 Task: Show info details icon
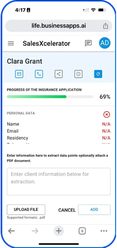point(78,74)
